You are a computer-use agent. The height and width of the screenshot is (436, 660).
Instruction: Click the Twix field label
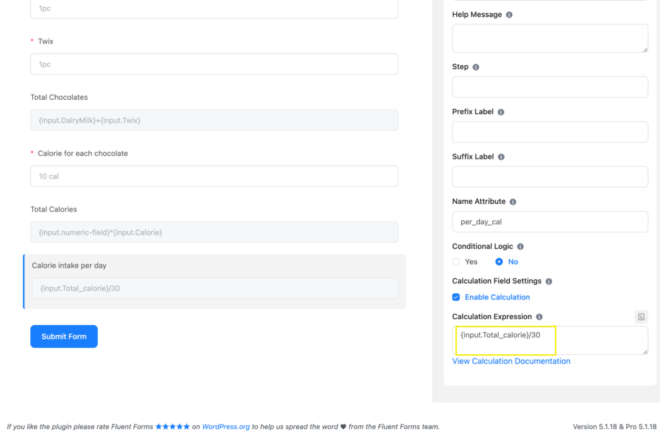tap(46, 41)
